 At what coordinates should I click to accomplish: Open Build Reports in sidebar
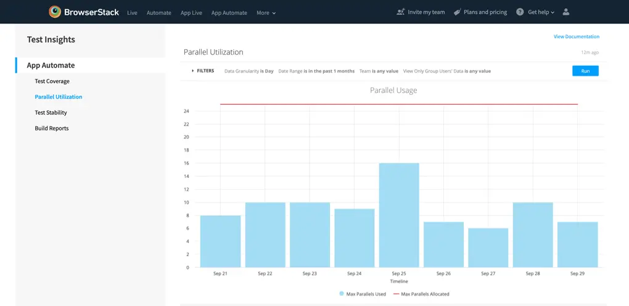click(x=51, y=128)
